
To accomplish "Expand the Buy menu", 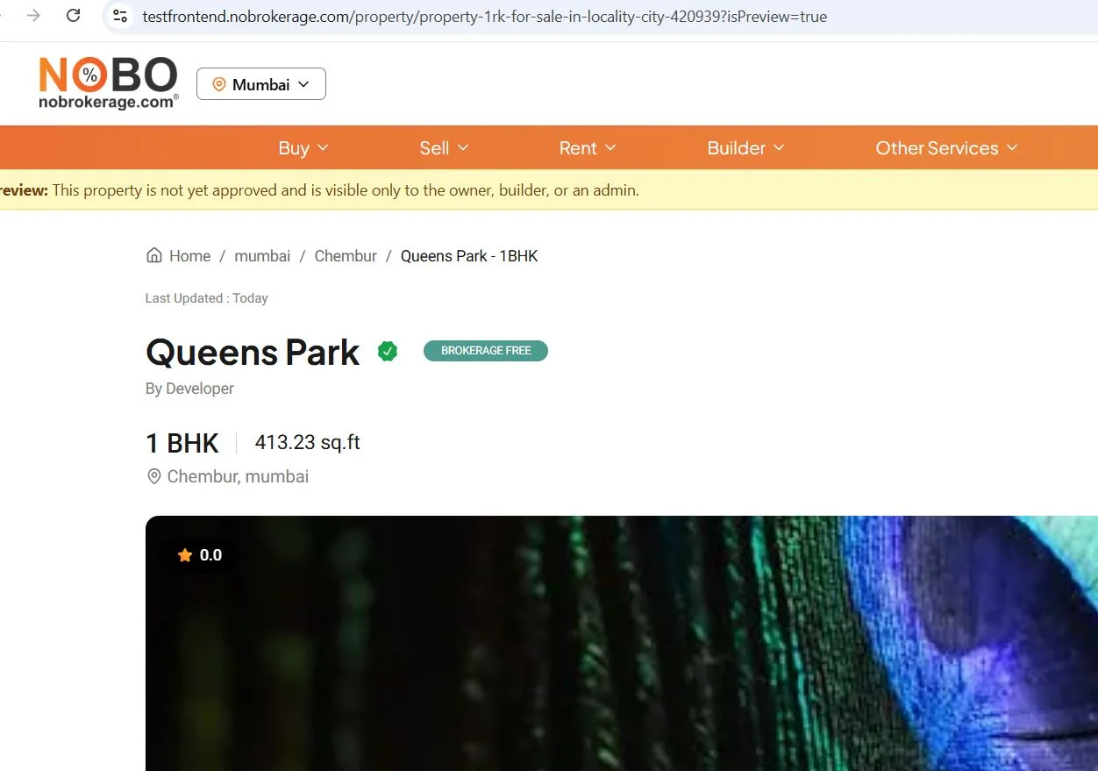I will point(303,148).
